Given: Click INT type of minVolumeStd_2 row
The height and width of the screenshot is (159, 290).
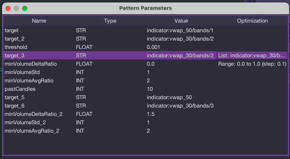Looking at the screenshot, I should [x=80, y=122].
